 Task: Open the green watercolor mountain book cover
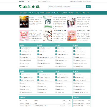[x=48, y=22]
